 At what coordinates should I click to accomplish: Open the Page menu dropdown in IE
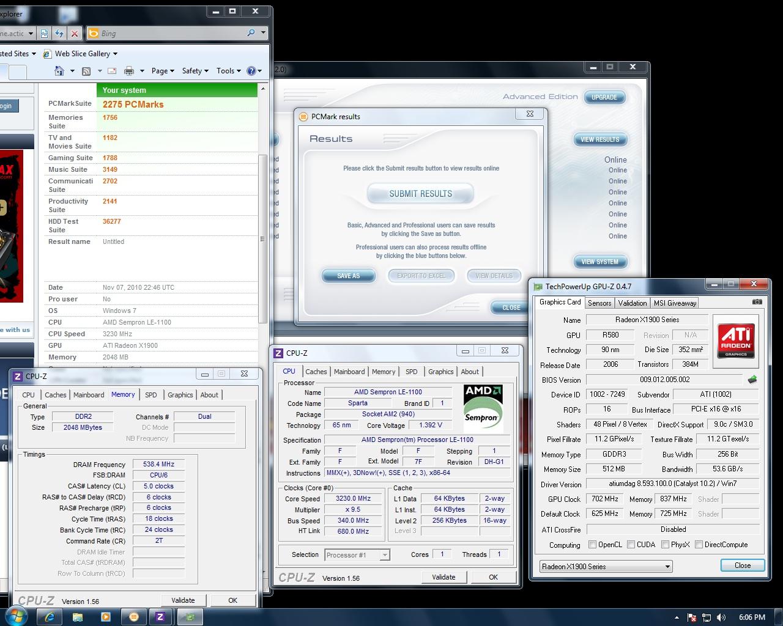click(163, 71)
